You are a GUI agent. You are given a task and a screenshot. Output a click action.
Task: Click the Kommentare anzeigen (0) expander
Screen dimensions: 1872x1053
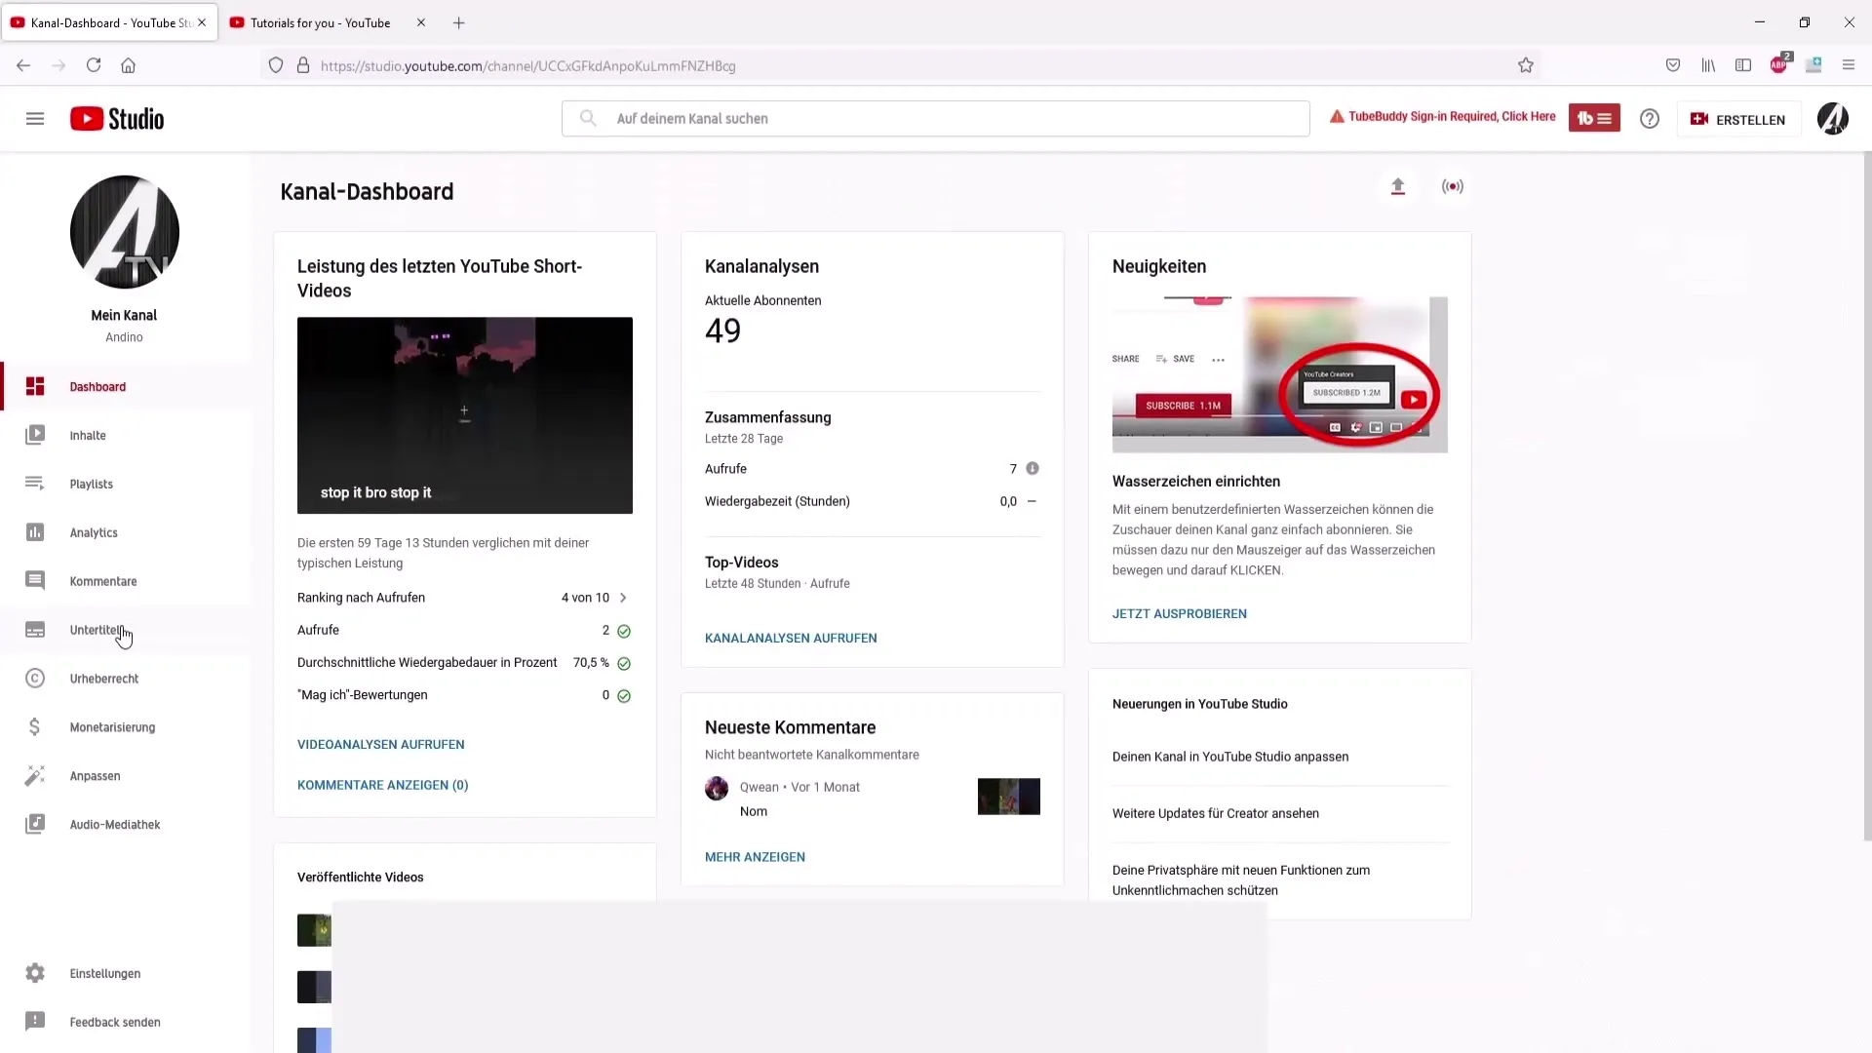[382, 784]
